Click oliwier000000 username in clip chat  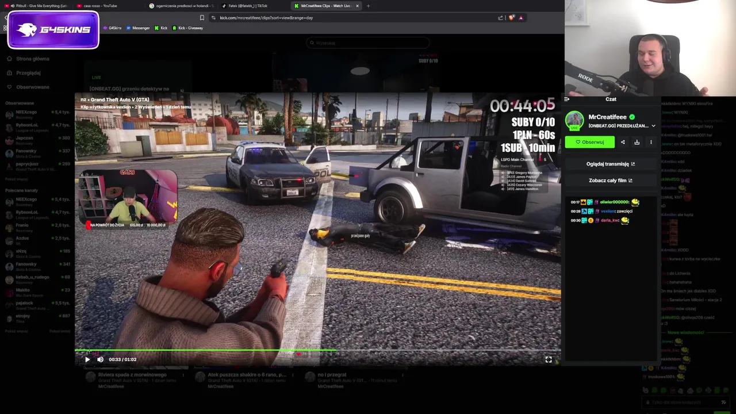tap(614, 202)
